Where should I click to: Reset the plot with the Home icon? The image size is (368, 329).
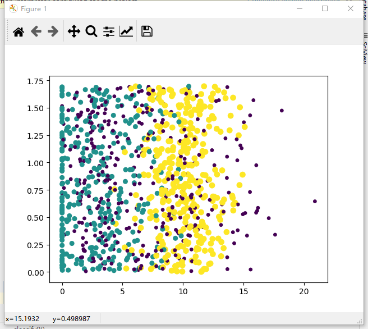(x=19, y=31)
